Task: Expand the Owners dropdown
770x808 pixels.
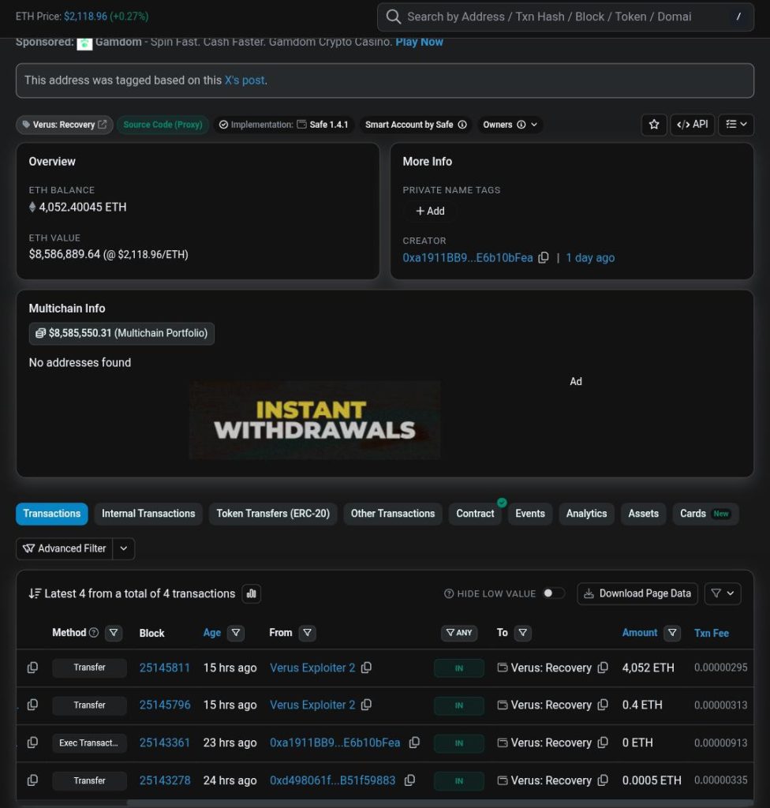Action: (x=510, y=125)
